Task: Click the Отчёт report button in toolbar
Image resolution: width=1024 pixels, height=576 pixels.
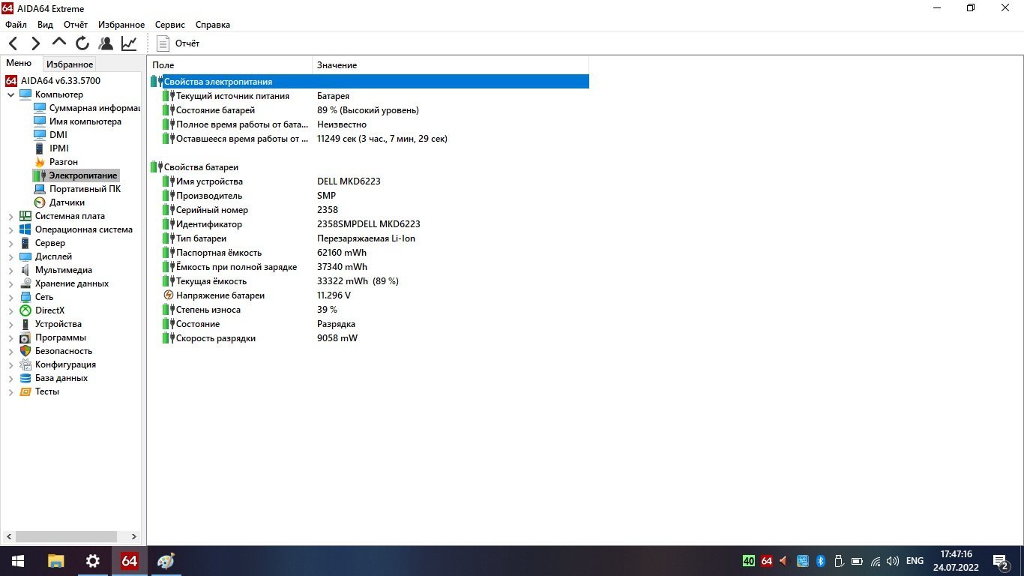Action: tap(178, 43)
